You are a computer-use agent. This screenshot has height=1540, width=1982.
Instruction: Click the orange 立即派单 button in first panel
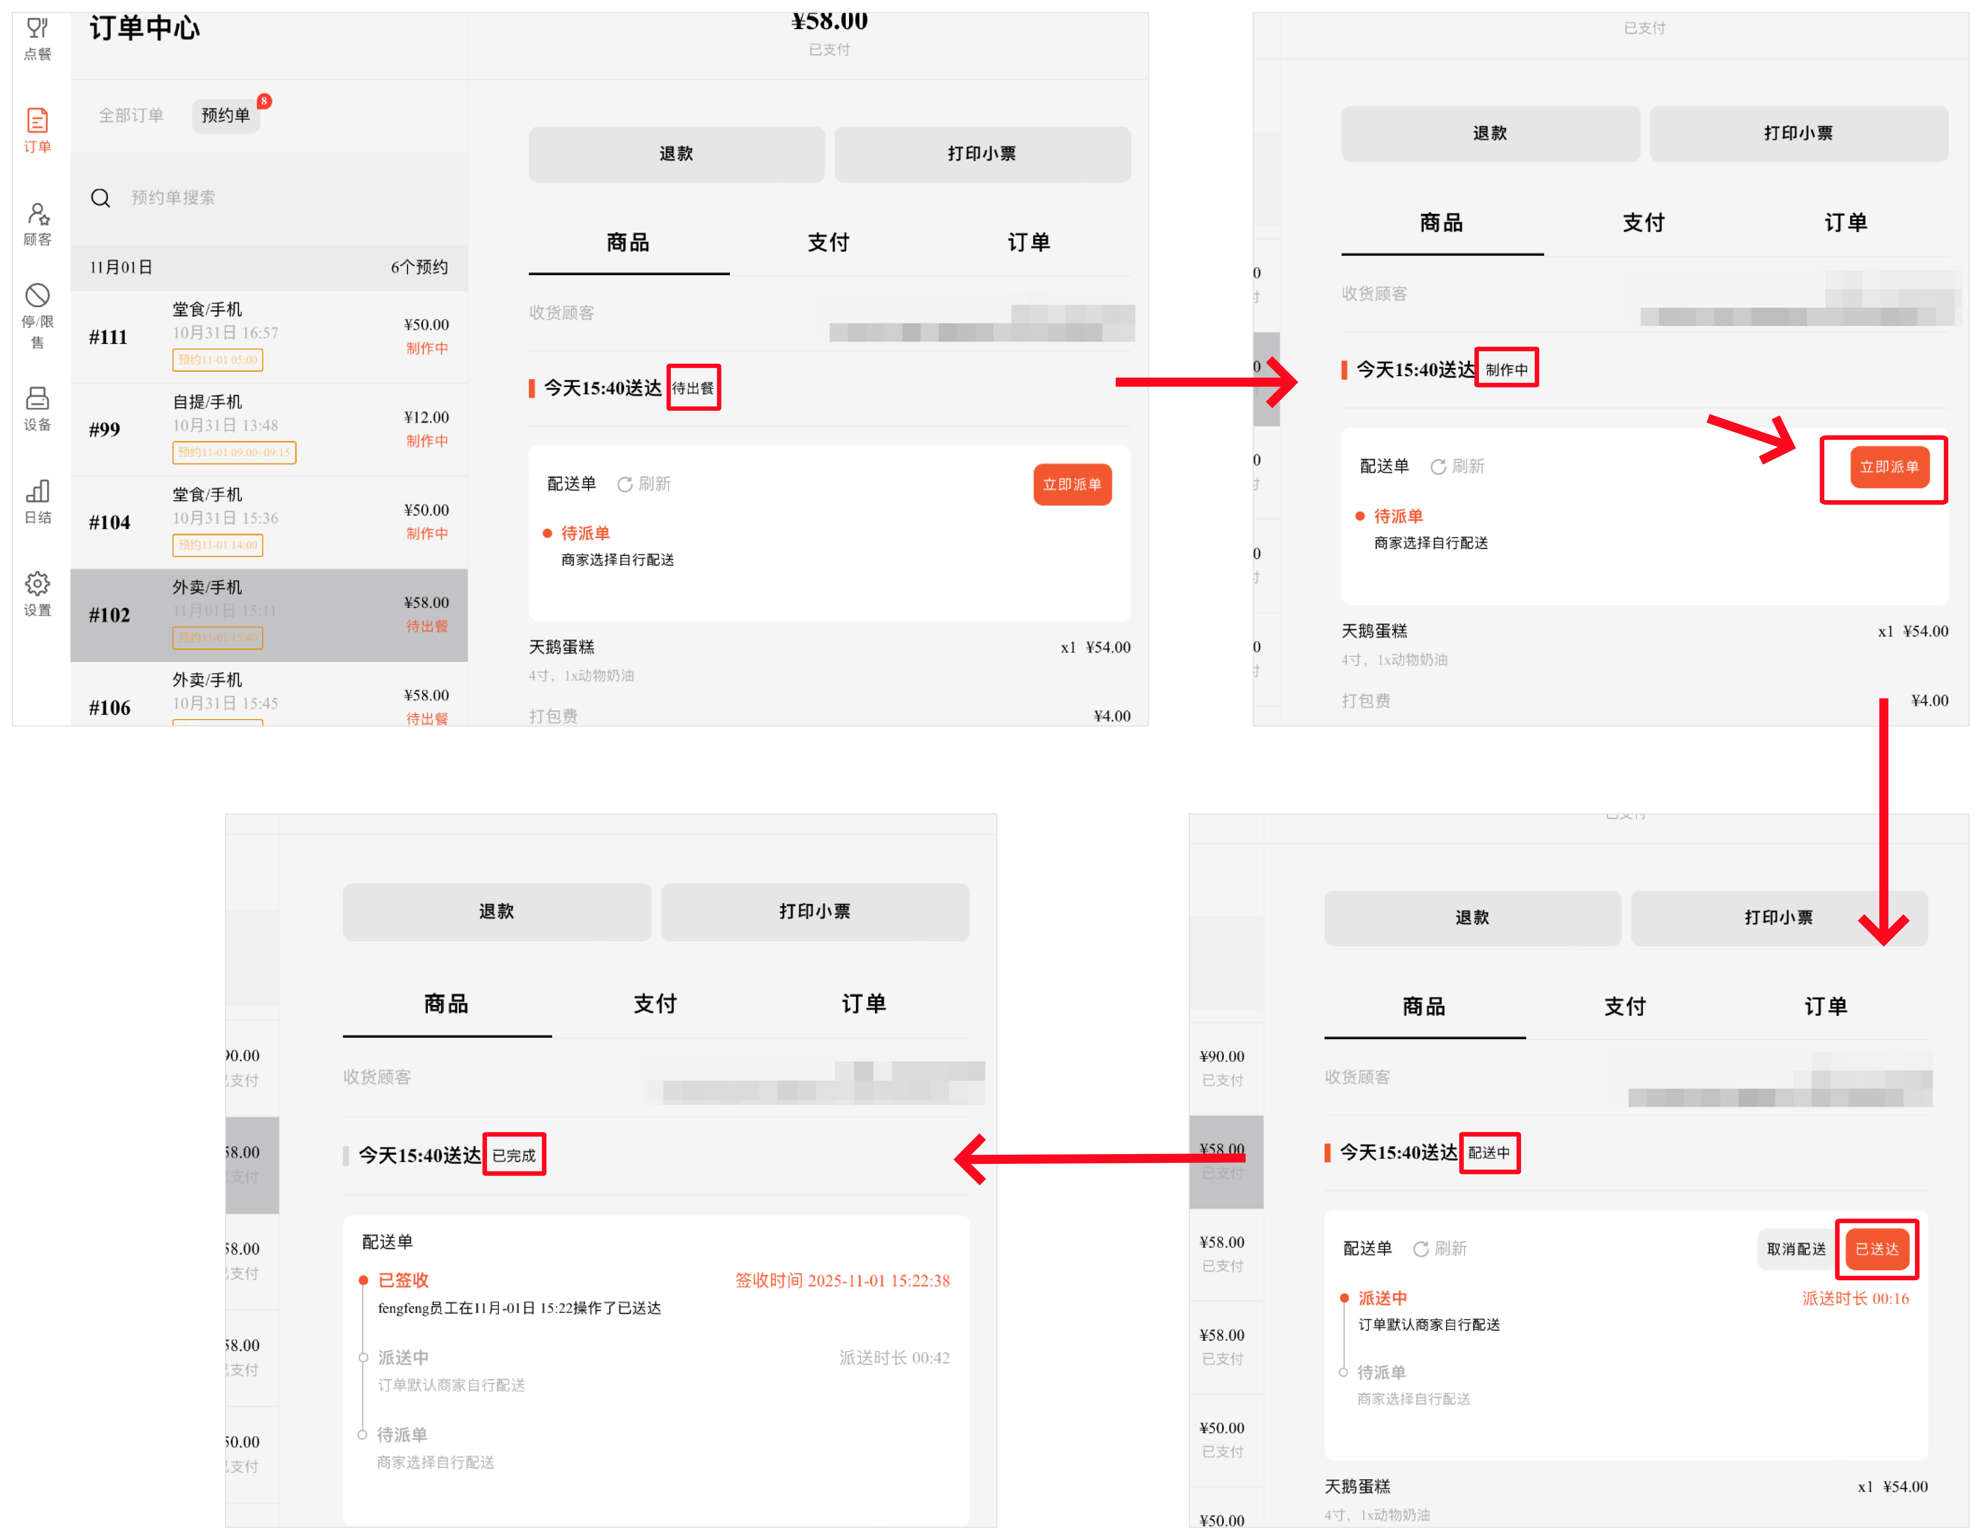[1072, 484]
